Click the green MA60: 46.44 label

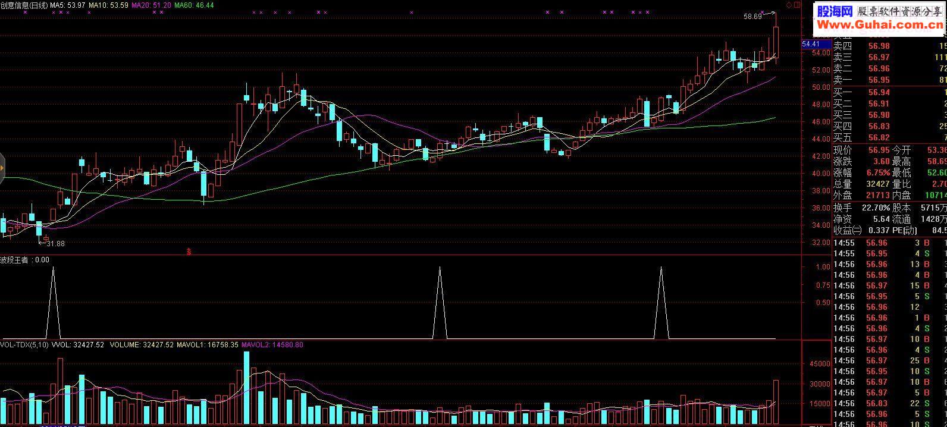tap(194, 5)
